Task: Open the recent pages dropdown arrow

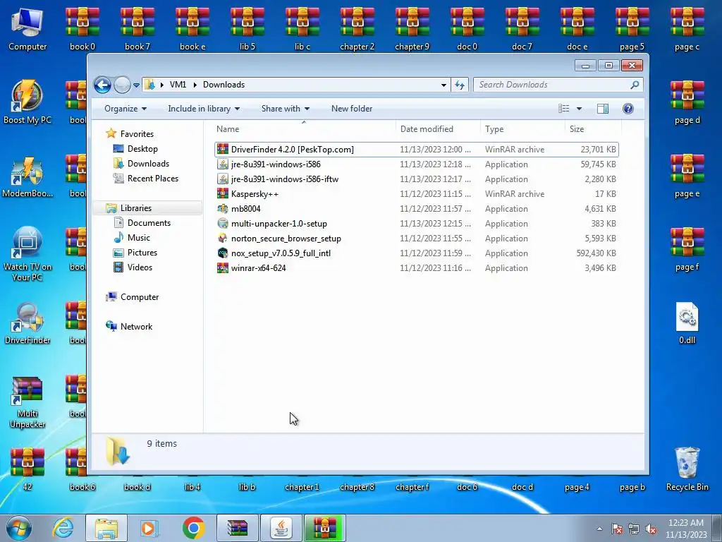Action: coord(136,85)
